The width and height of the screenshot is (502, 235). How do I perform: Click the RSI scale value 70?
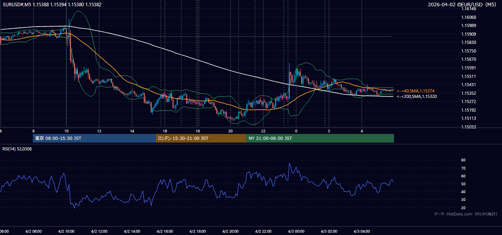point(463,168)
